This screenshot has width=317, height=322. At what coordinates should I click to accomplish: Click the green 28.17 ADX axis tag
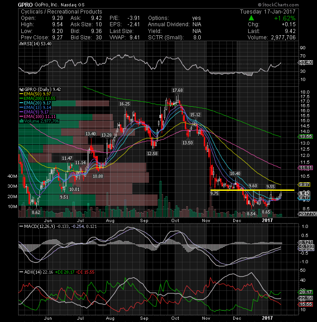(306, 292)
